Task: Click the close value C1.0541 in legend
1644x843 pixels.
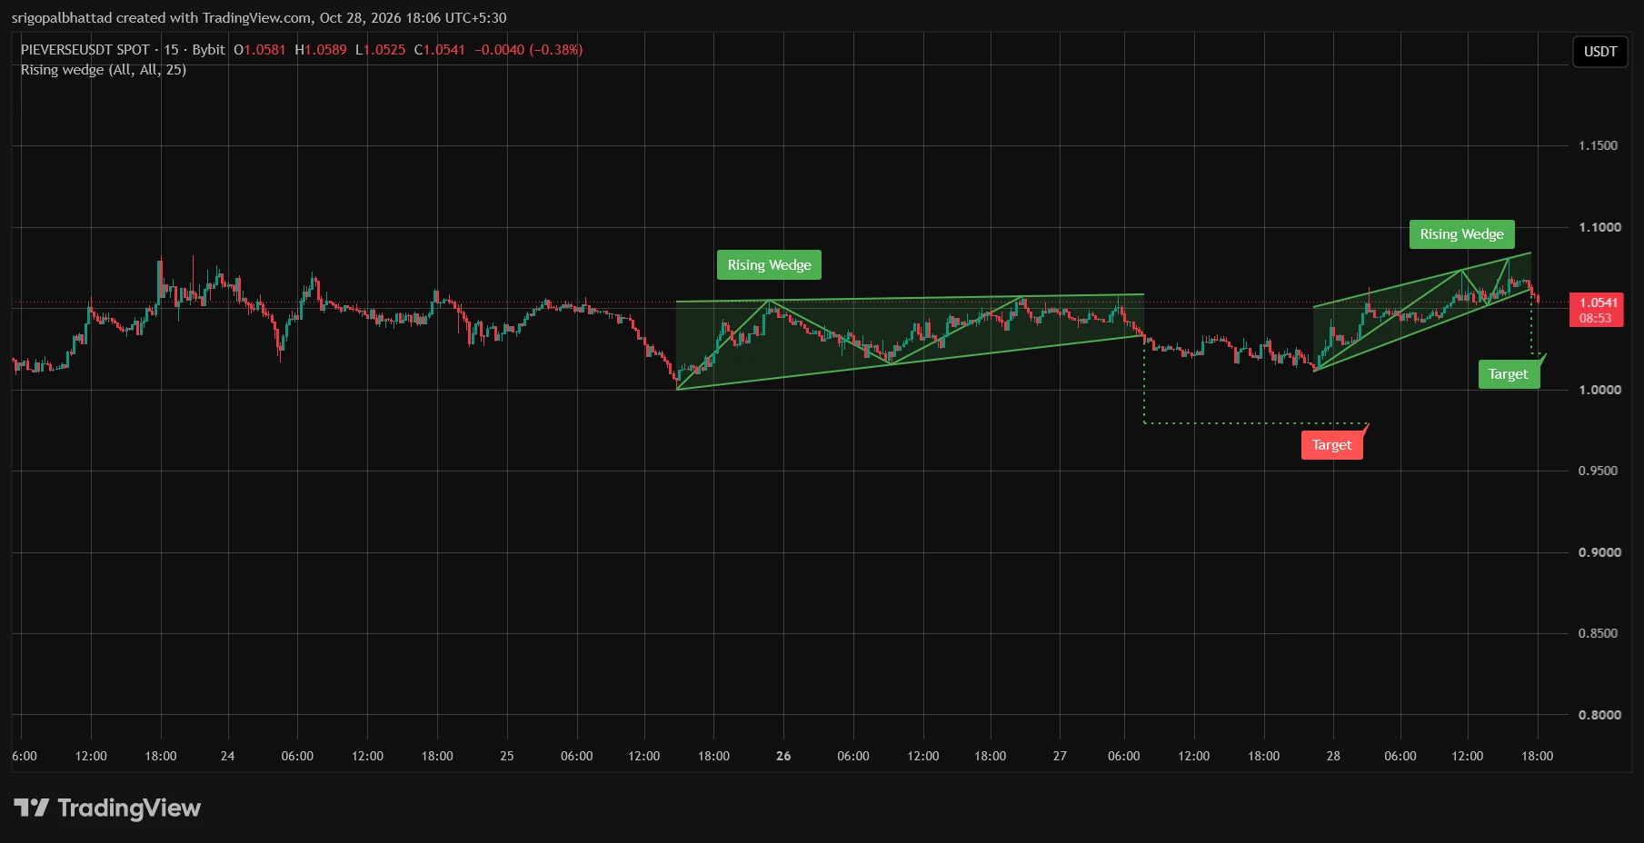Action: (439, 50)
